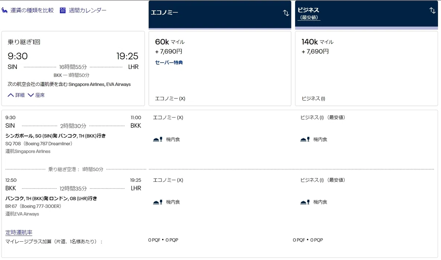Choose the 60k miles Economy fare

pos(220,69)
